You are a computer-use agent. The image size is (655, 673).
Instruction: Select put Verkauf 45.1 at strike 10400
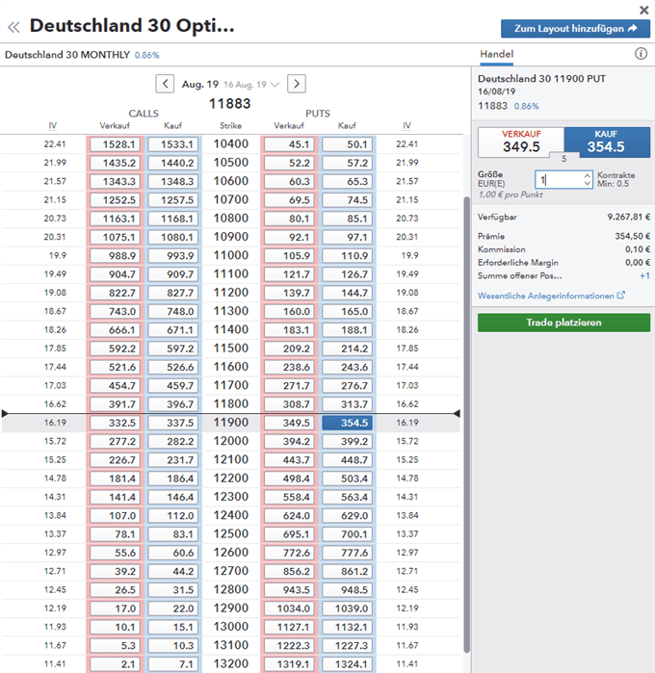pos(289,144)
